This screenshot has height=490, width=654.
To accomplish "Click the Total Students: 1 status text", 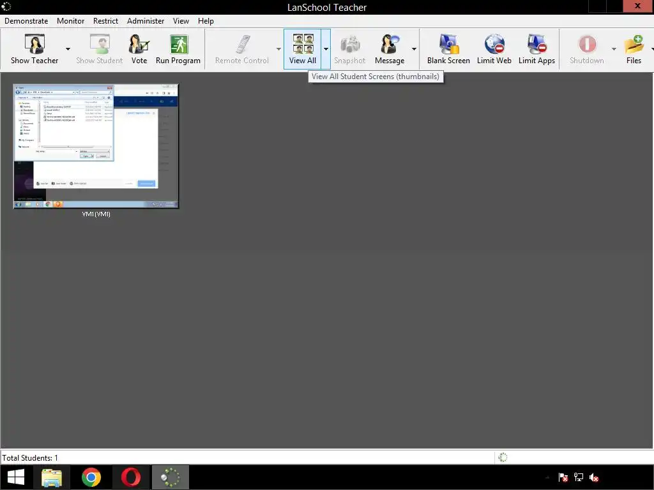I will [30, 458].
